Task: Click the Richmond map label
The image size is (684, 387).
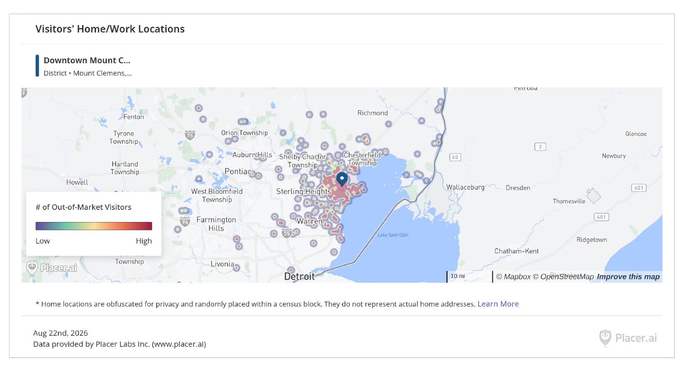Action: (x=373, y=113)
